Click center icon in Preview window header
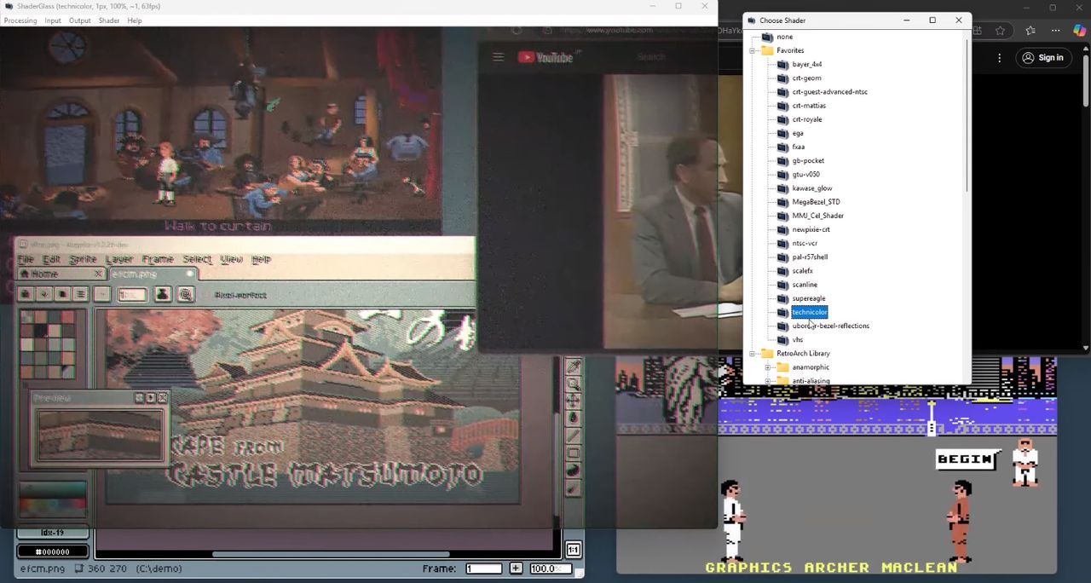This screenshot has height=583, width=1091. (x=139, y=398)
